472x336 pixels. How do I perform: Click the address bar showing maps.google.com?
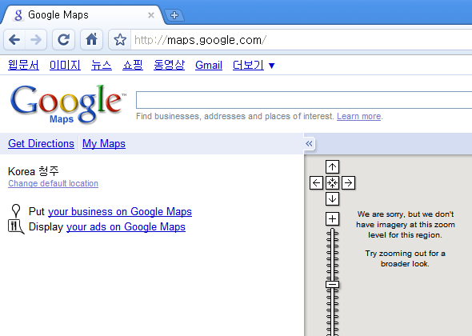tap(301, 40)
